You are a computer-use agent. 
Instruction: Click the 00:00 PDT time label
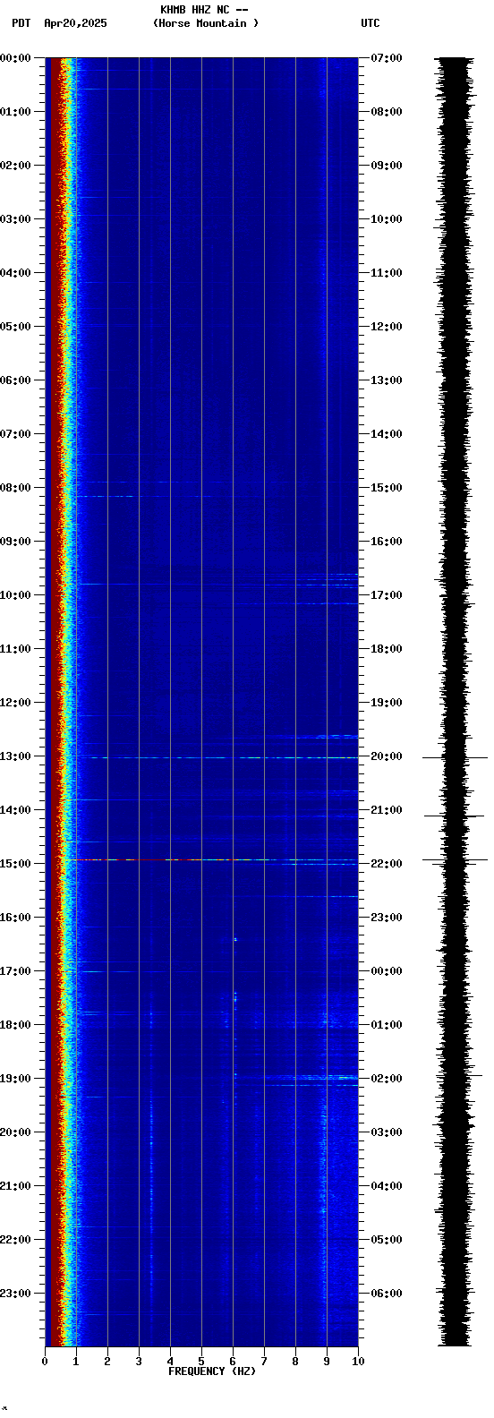point(15,58)
